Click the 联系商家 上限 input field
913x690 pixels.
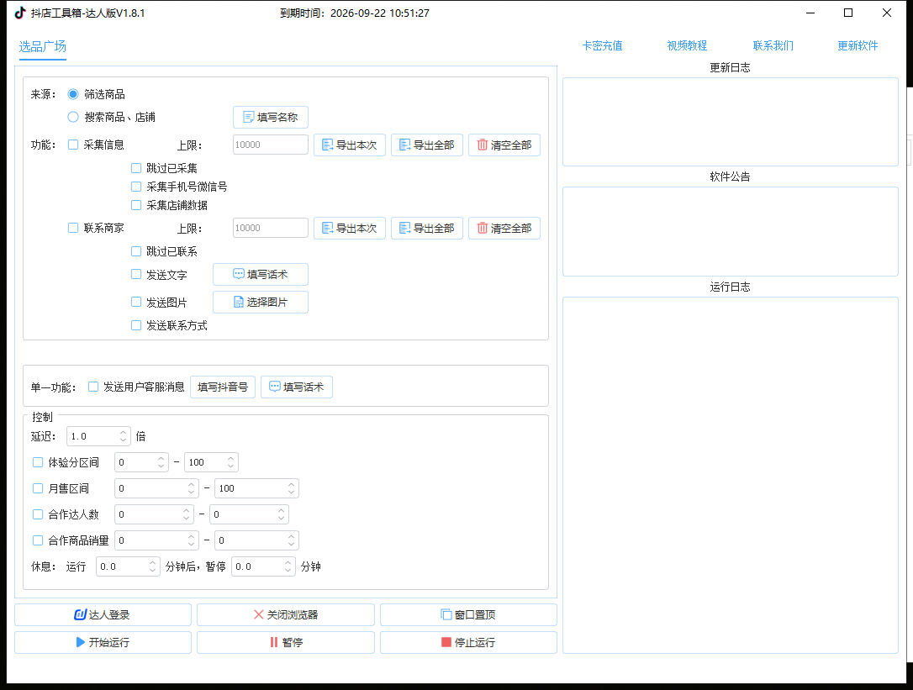pos(270,229)
